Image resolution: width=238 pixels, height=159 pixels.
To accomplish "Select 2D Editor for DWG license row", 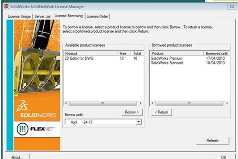I will 103,58.
